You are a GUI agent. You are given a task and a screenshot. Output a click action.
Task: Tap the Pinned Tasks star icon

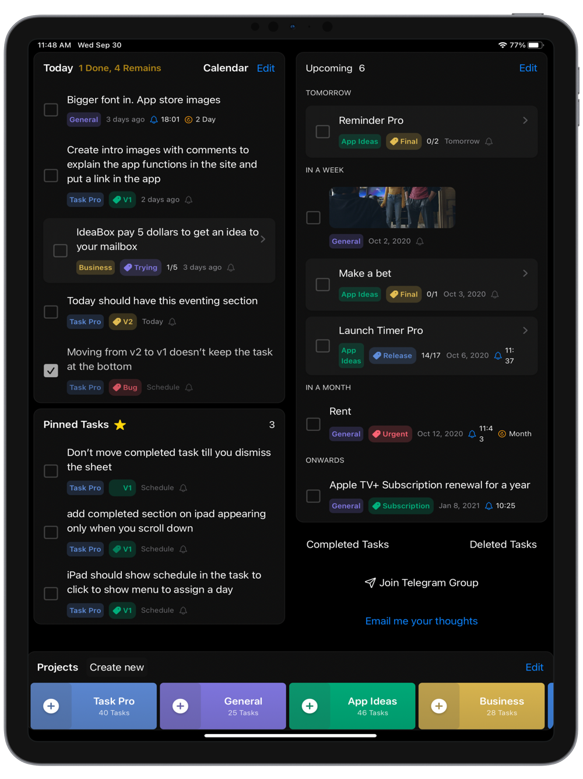click(x=120, y=425)
